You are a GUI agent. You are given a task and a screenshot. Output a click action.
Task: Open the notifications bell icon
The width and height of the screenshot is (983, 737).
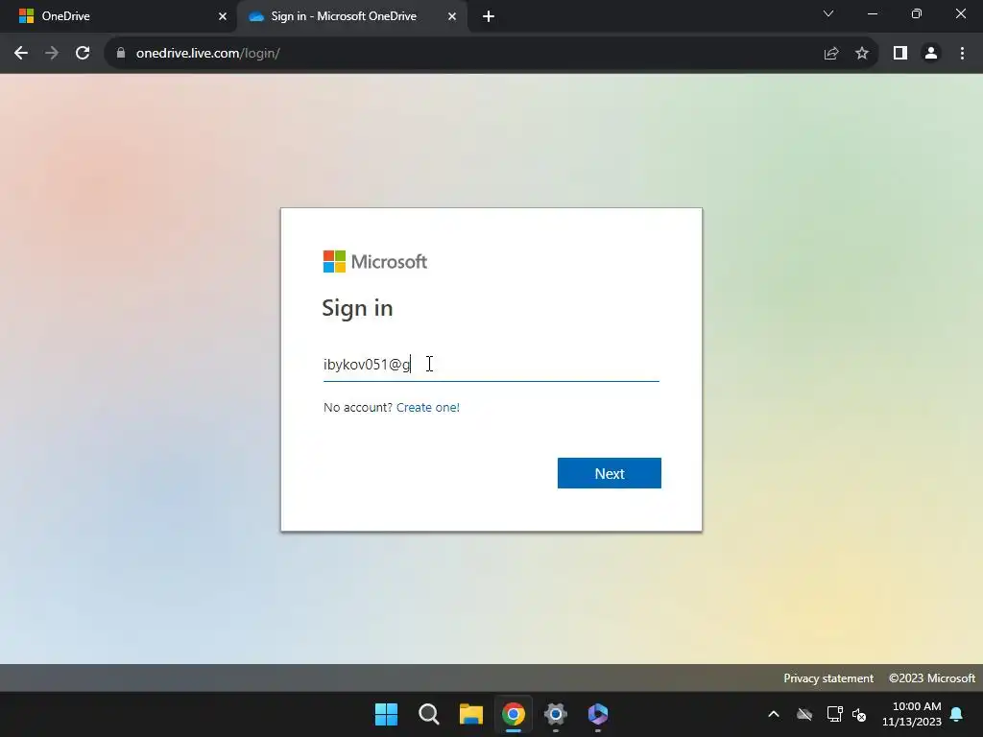(x=957, y=714)
